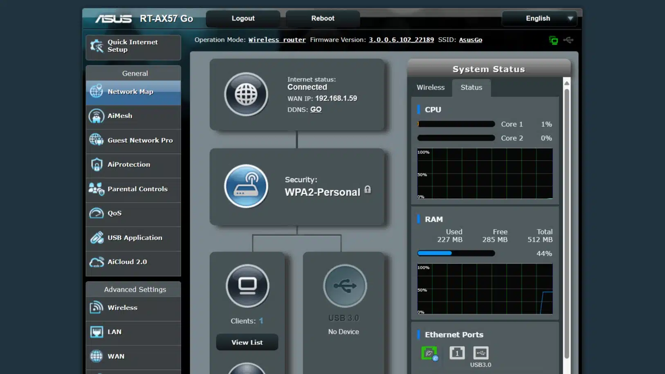Click the Network Map globe icon in sidebar
This screenshot has width=665, height=374.
click(x=97, y=91)
